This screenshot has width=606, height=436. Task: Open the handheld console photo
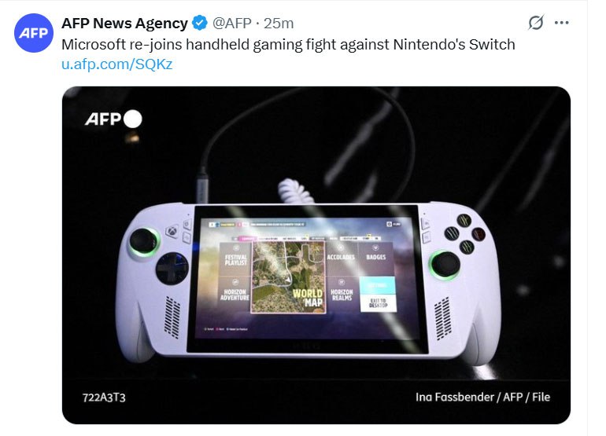tap(316, 255)
